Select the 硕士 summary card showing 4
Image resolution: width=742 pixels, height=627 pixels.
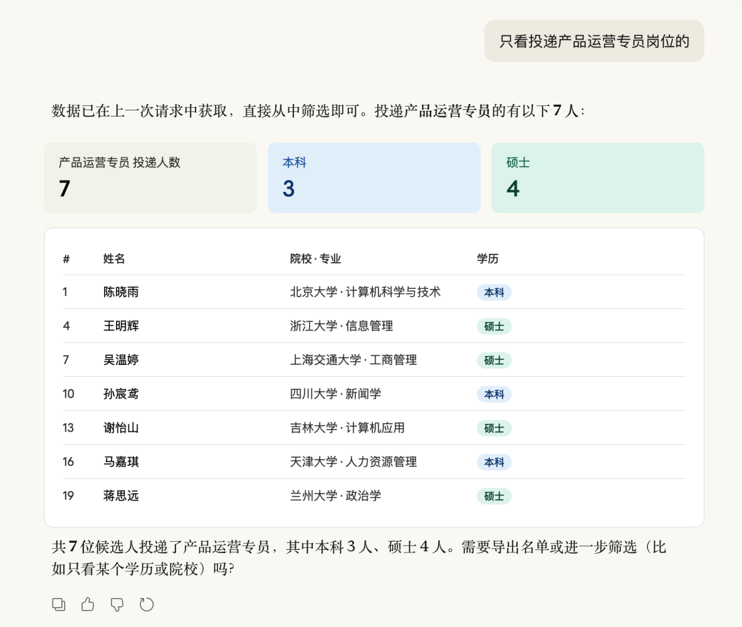coord(597,178)
